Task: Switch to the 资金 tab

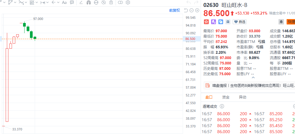Action: coord(226,97)
